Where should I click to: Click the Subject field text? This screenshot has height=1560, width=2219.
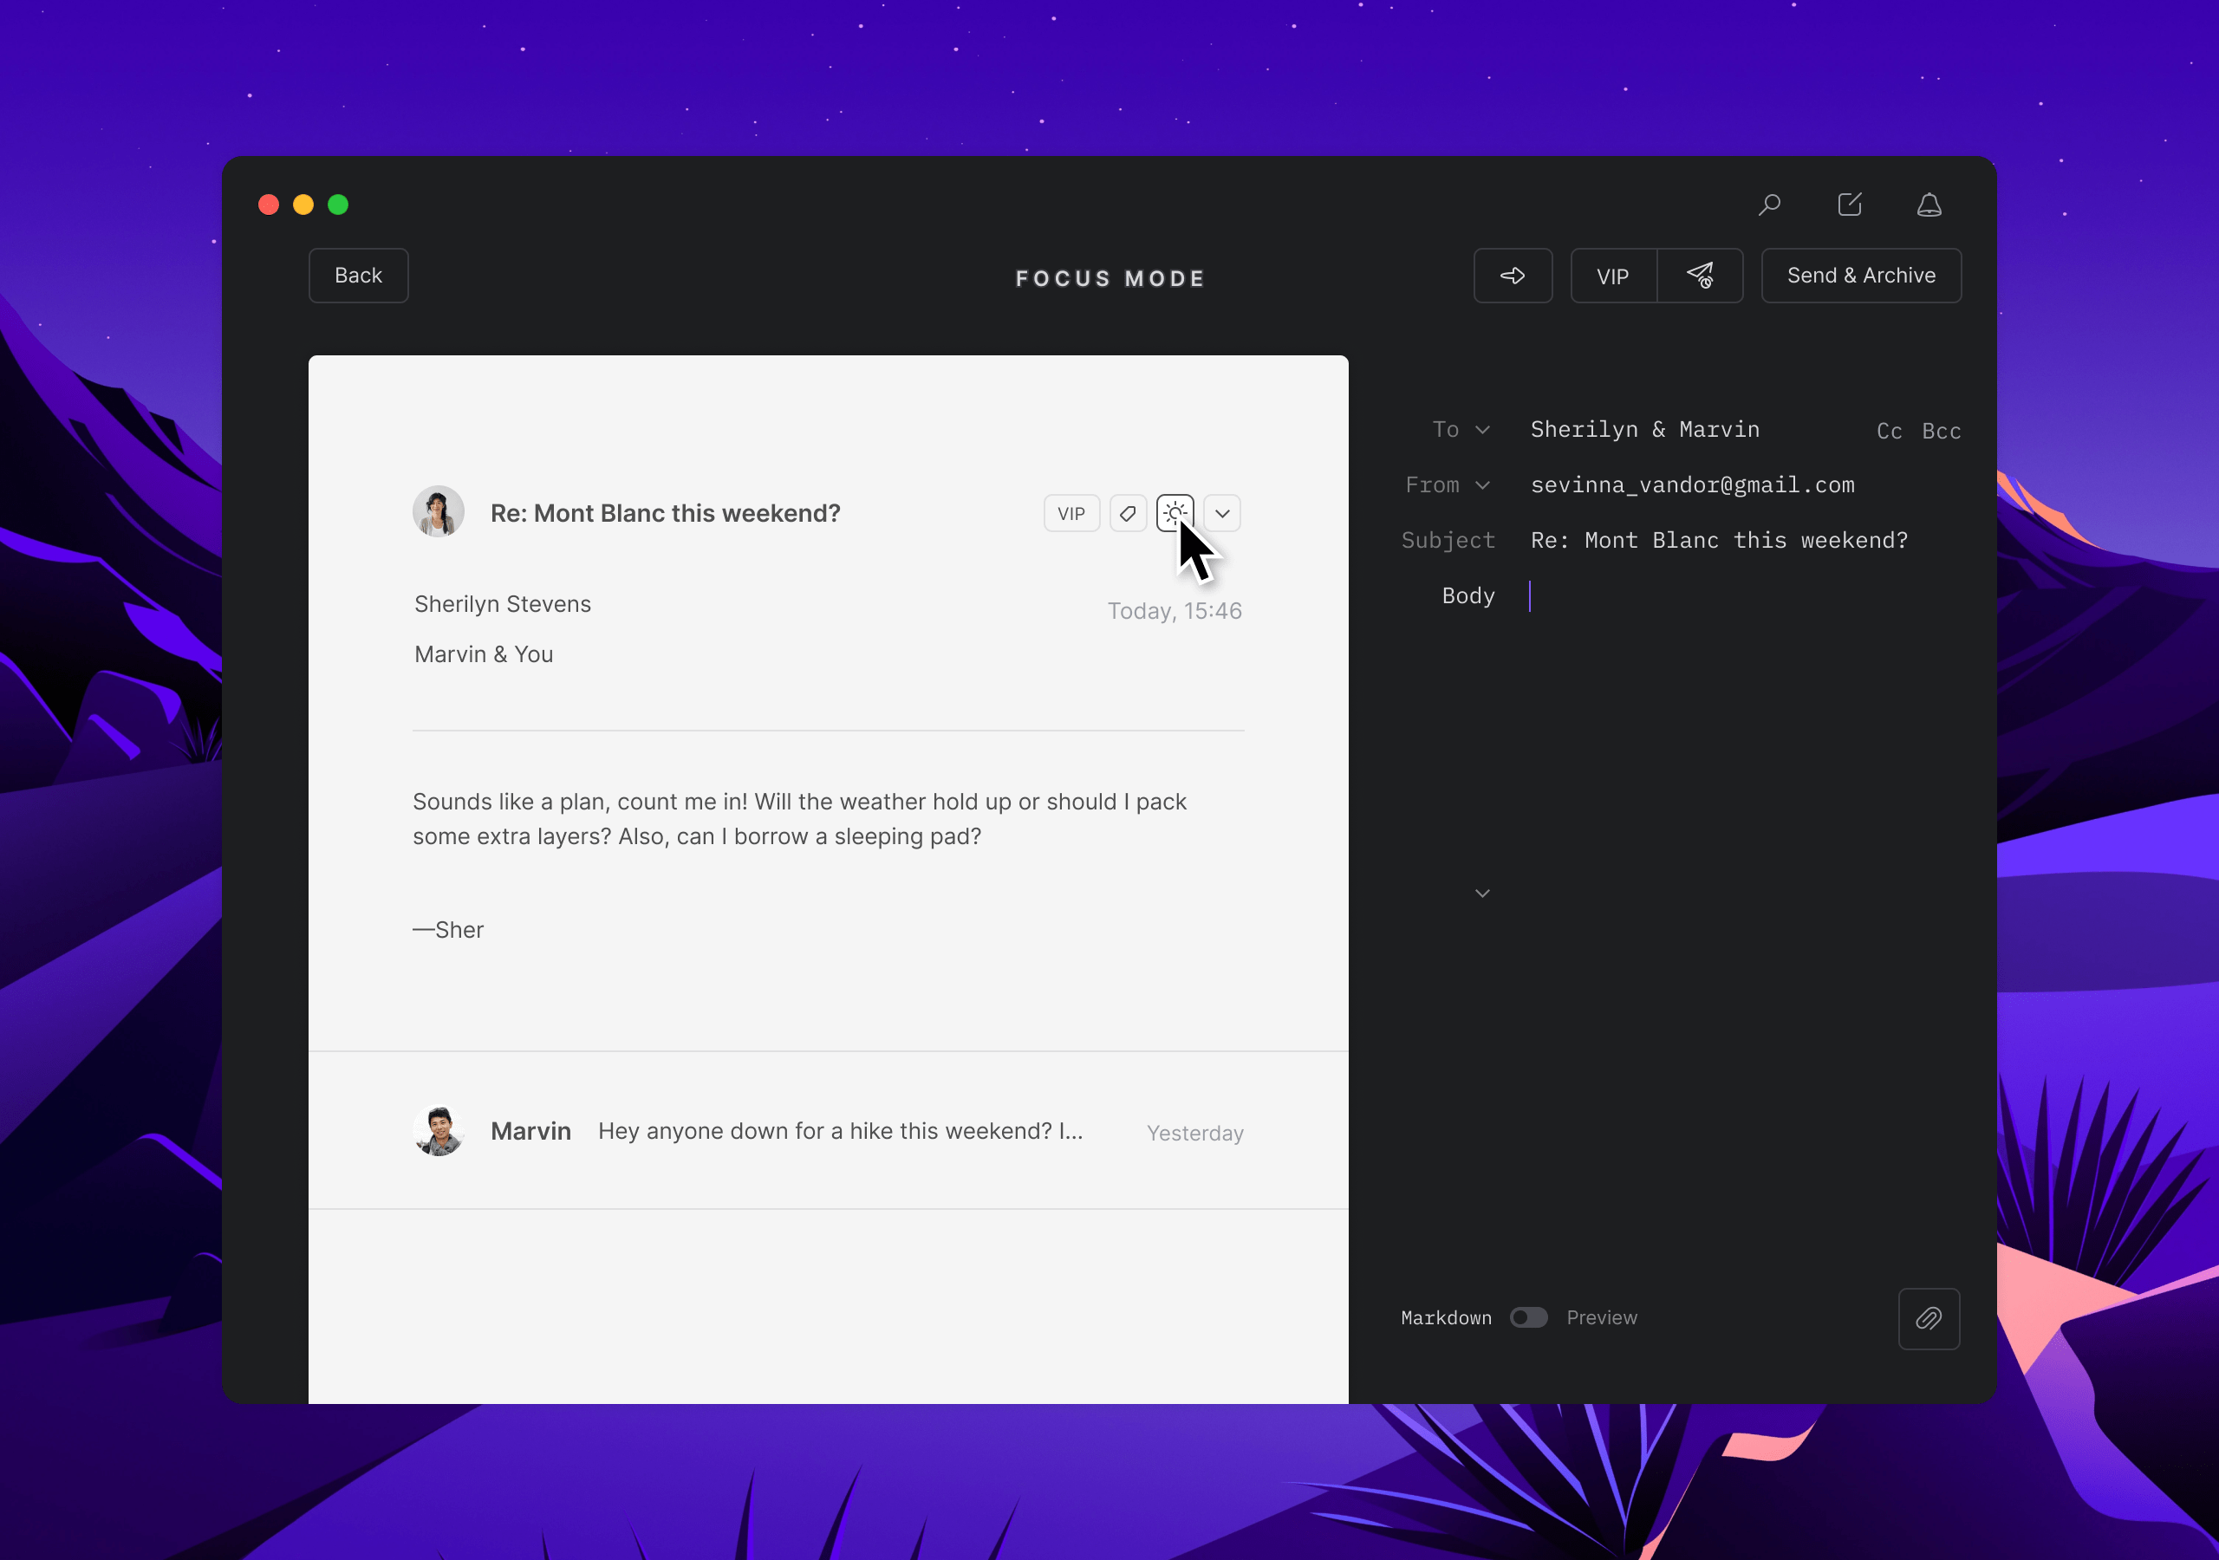click(1720, 540)
